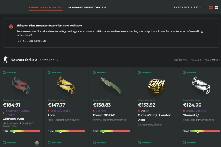Click the €147.77 suggested price
Screen dimensions: 221x147
click(x=56, y=105)
